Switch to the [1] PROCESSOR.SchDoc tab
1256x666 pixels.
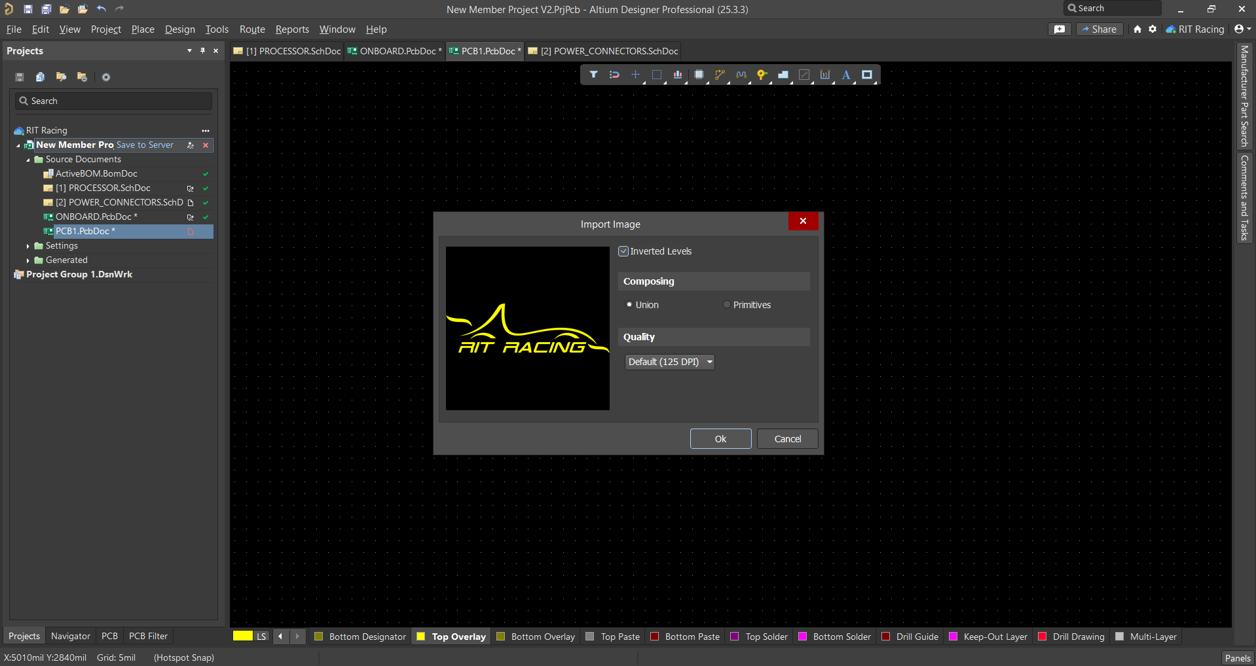(287, 51)
